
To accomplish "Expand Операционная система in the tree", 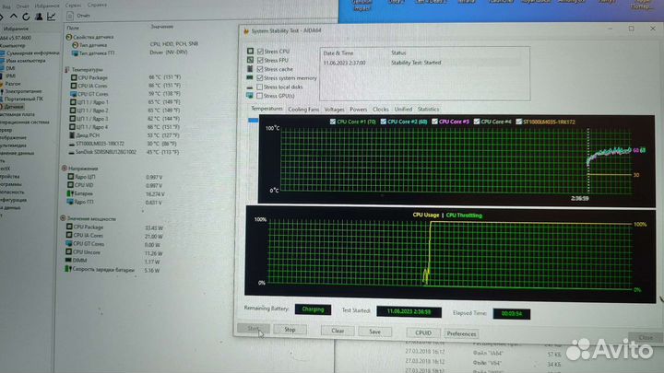I will point(25,122).
